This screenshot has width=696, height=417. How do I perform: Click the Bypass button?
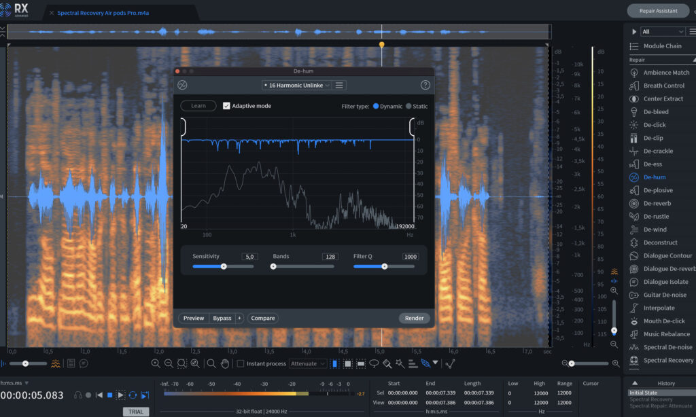222,318
